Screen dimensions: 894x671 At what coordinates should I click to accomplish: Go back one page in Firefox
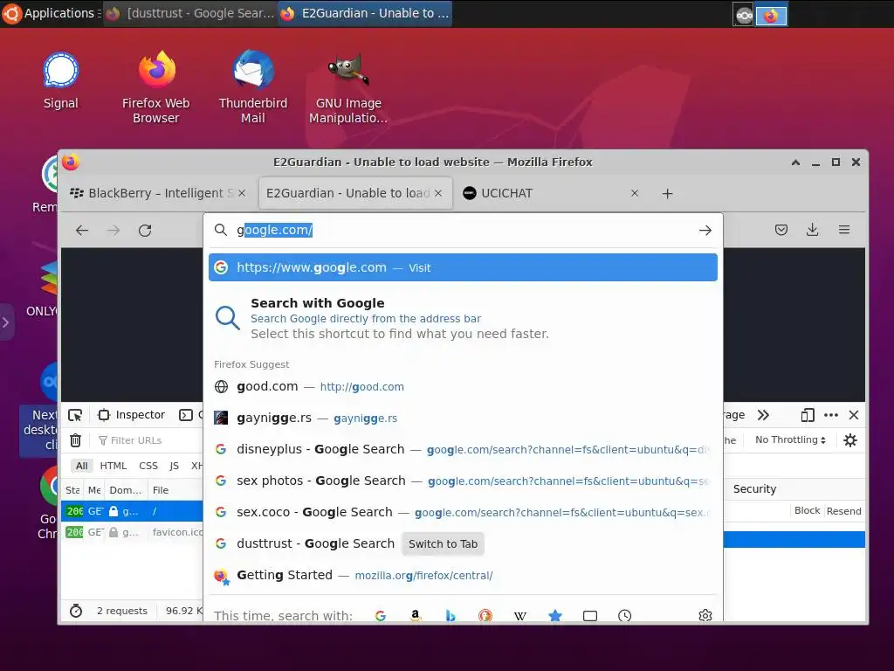click(x=82, y=231)
